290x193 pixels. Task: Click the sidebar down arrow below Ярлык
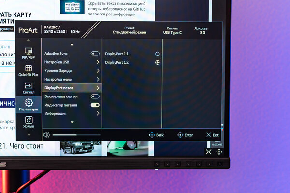click(x=29, y=135)
